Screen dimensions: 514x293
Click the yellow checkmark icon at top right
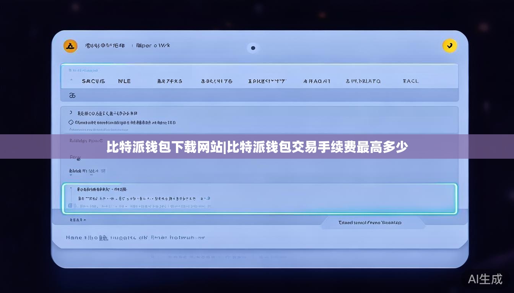pos(449,46)
